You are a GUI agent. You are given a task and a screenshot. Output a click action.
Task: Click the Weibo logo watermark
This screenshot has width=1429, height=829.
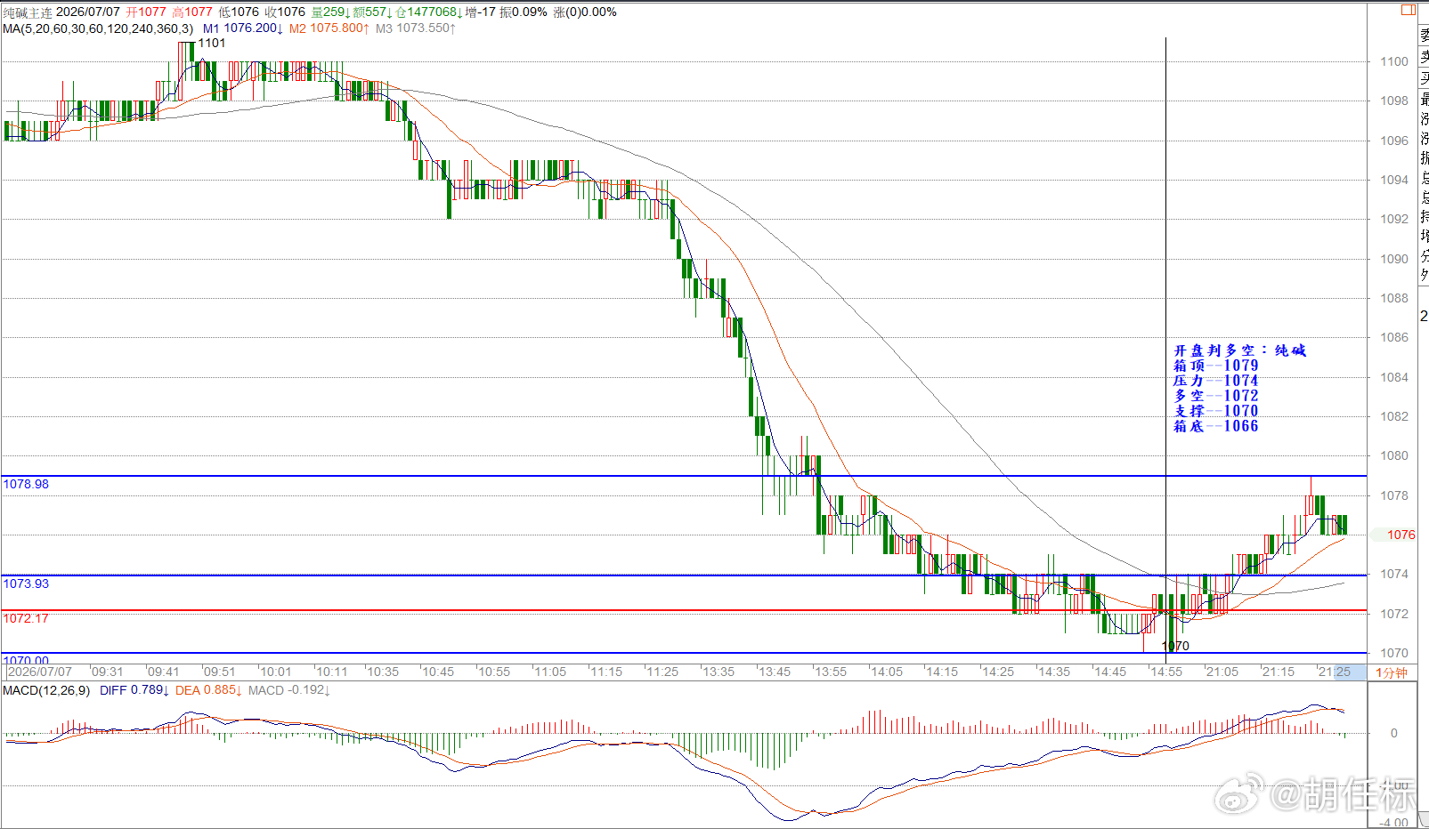click(1239, 792)
